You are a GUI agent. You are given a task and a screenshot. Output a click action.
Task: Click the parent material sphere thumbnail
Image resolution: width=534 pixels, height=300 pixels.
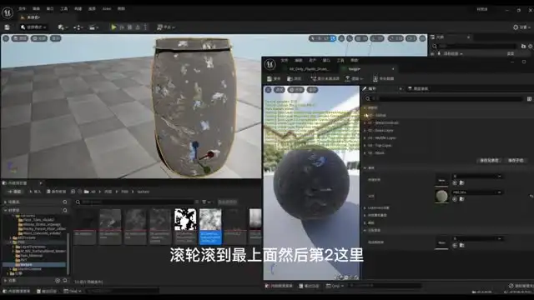441,196
